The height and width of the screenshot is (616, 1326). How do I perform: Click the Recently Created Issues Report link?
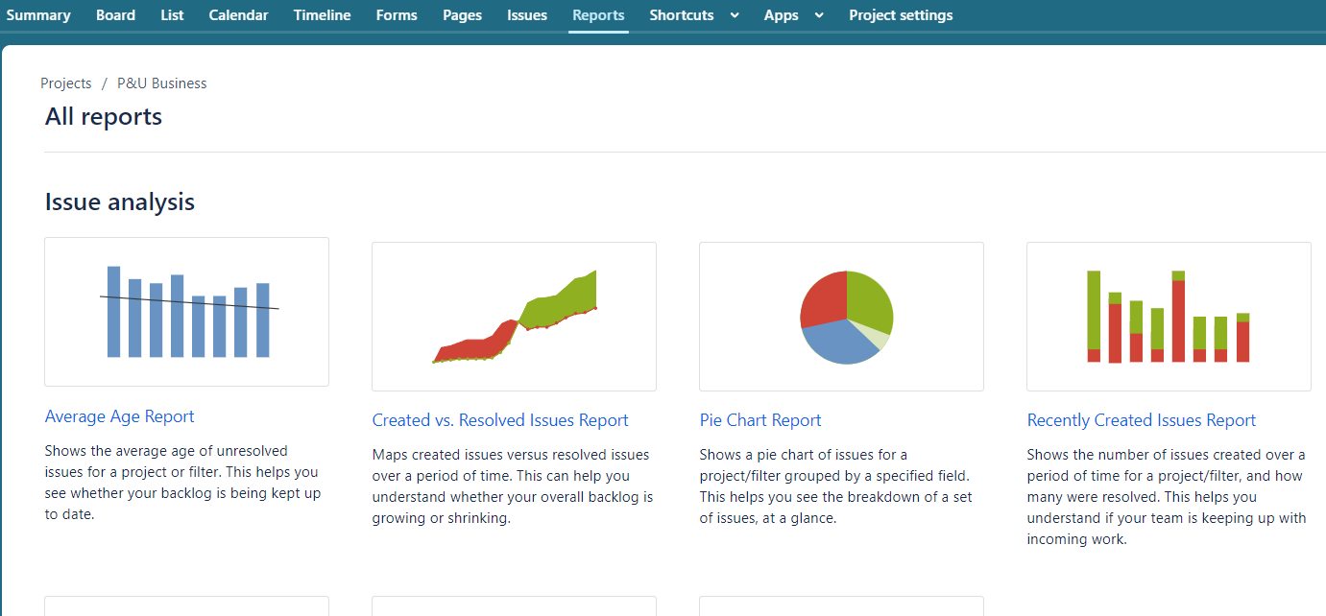(x=1140, y=420)
